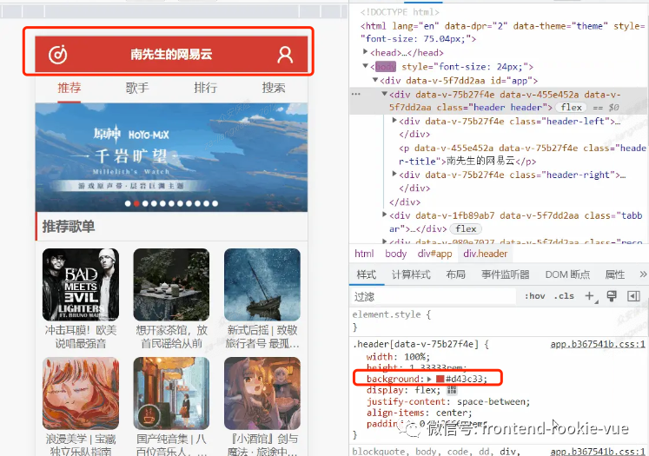Viewport: 649px width, 456px height.
Task: Select body in the breadcrumb bar
Action: [x=395, y=254]
